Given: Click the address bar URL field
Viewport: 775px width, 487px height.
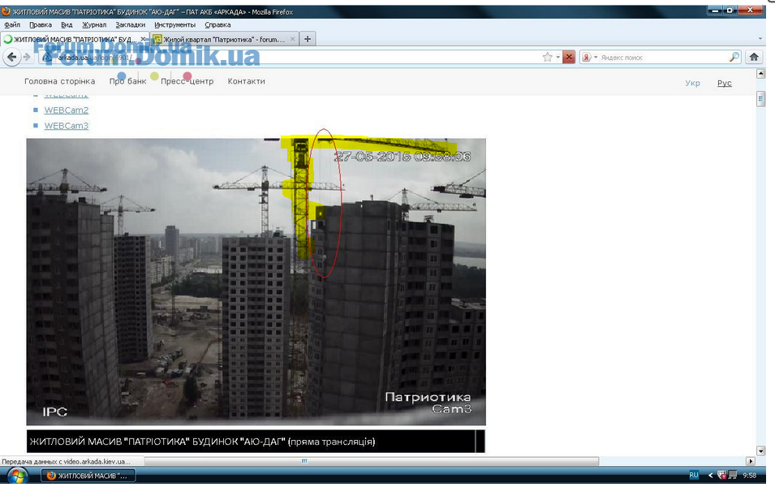Looking at the screenshot, I should click(x=294, y=58).
